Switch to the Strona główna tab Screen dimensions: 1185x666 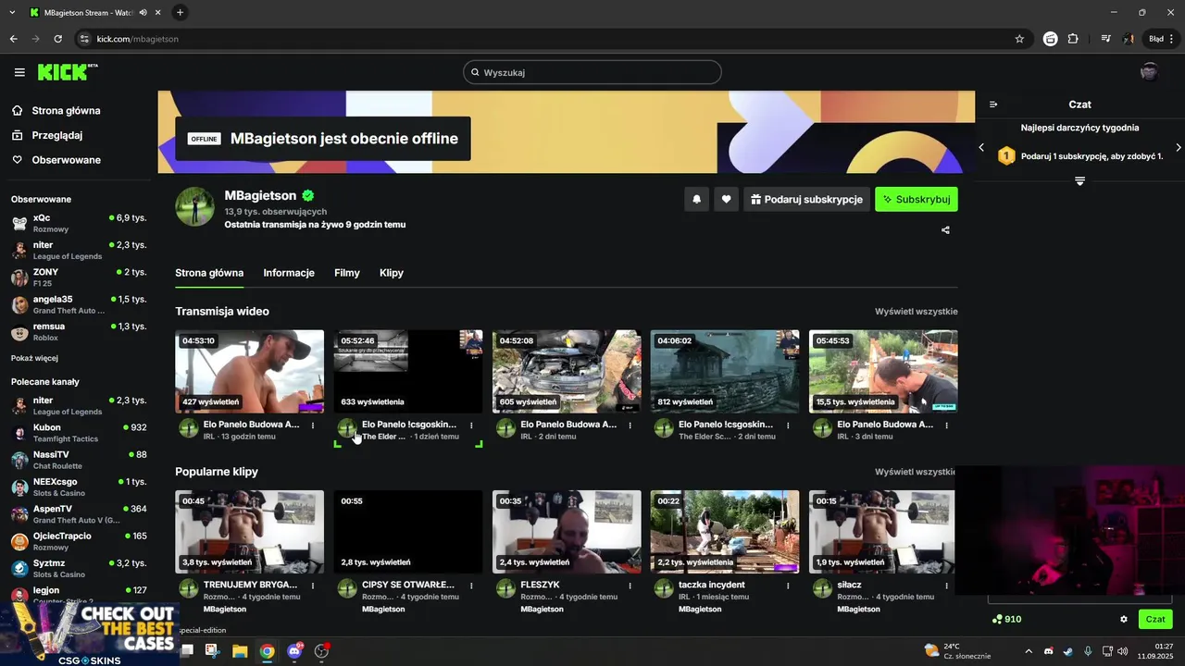pyautogui.click(x=209, y=273)
